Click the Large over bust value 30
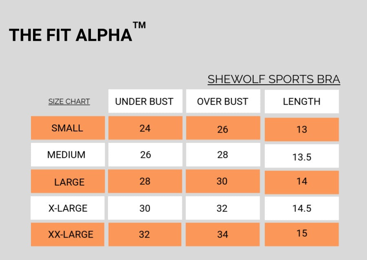Image resolution: width=367 pixels, height=260 pixels. coord(222,181)
